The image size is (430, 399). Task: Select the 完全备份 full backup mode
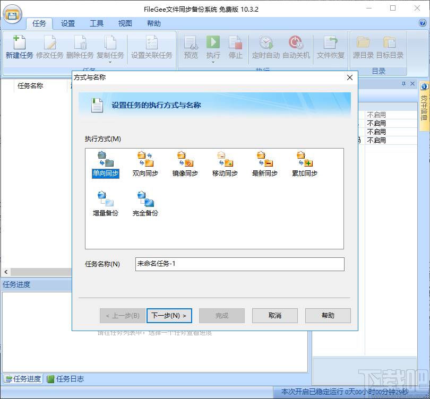(x=144, y=204)
